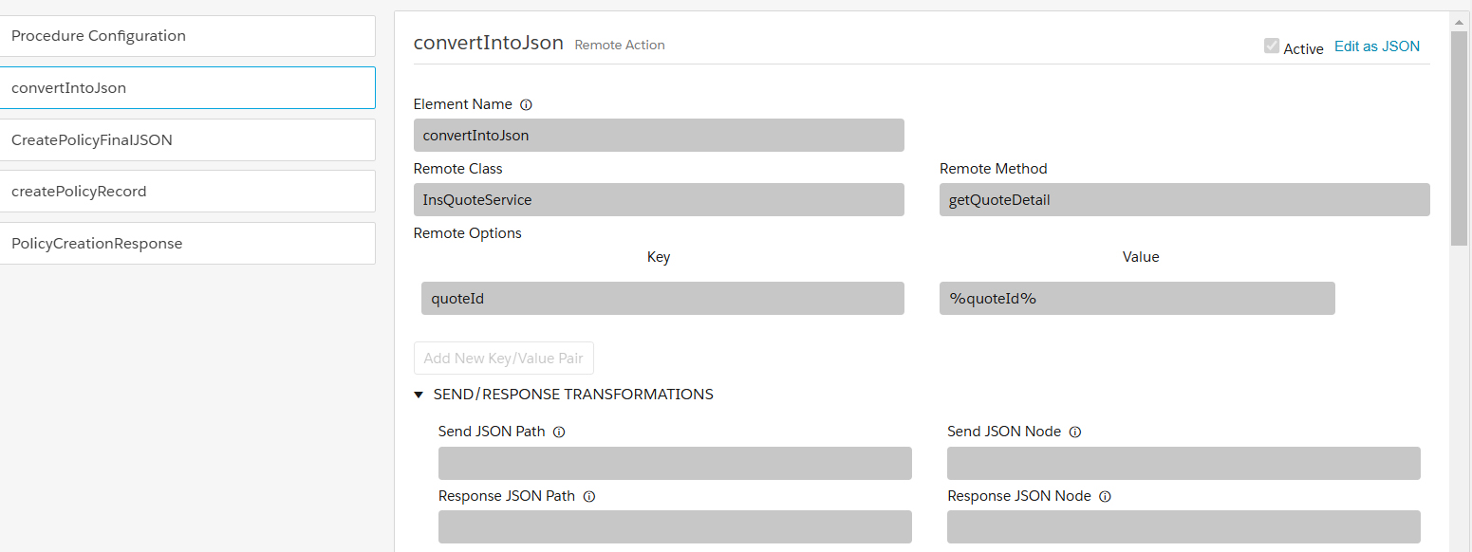The width and height of the screenshot is (1472, 552).
Task: Collapse the Send/Response Transformations section
Action: 419,395
